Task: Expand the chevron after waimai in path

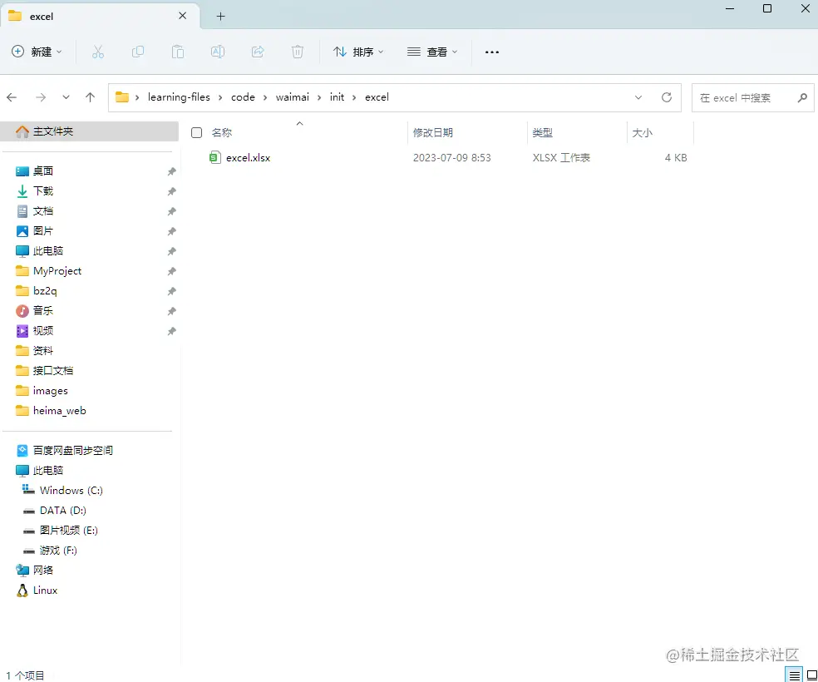Action: click(319, 97)
